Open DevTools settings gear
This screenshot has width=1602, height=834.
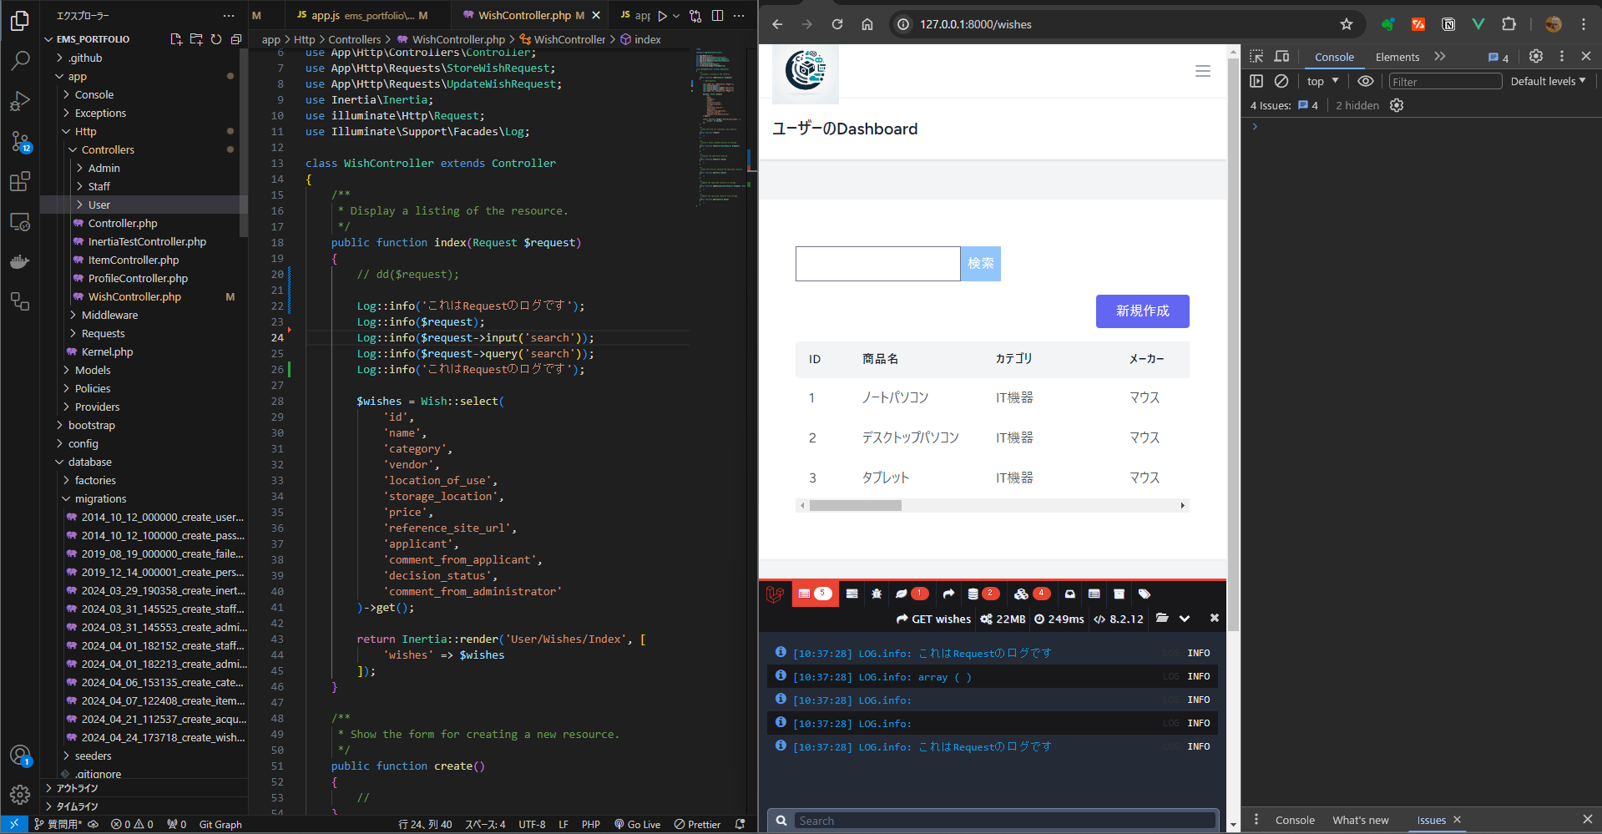tap(1535, 57)
